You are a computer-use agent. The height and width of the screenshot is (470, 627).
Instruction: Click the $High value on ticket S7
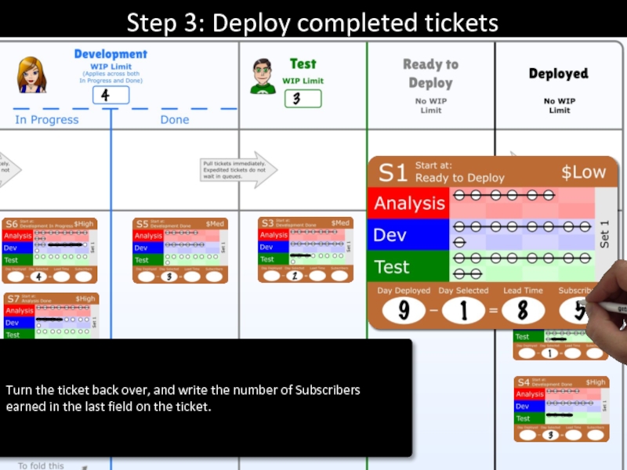pyautogui.click(x=85, y=298)
